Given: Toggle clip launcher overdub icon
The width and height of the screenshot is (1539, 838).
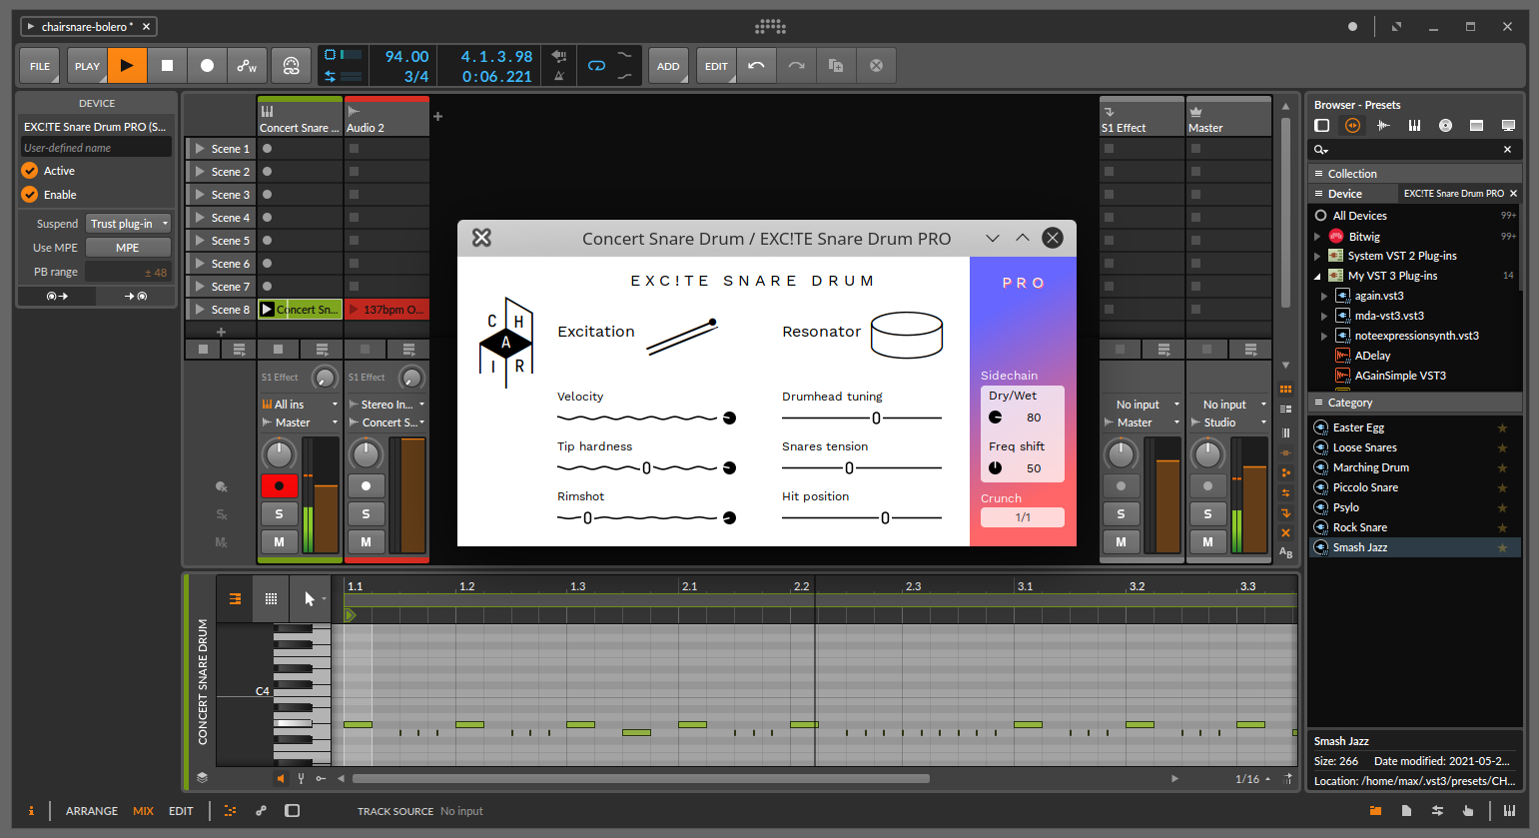Looking at the screenshot, I should point(291,66).
